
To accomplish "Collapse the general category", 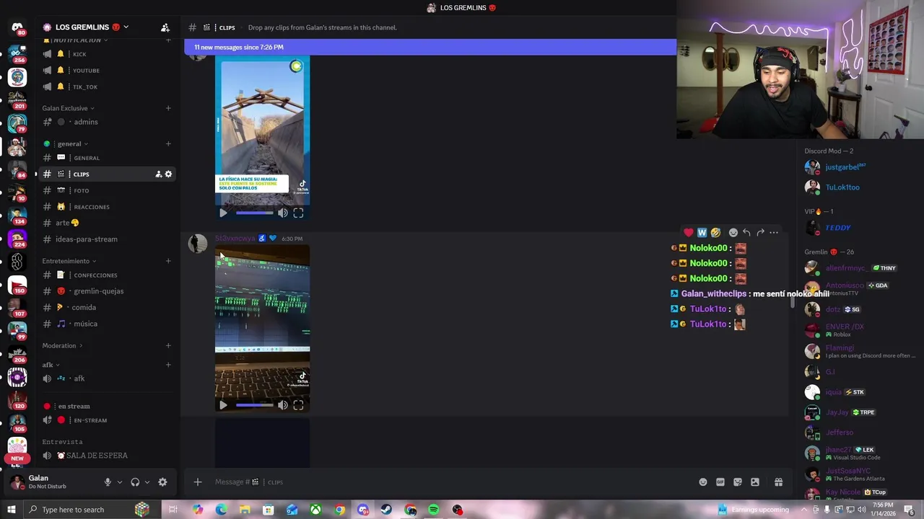I will (66, 143).
